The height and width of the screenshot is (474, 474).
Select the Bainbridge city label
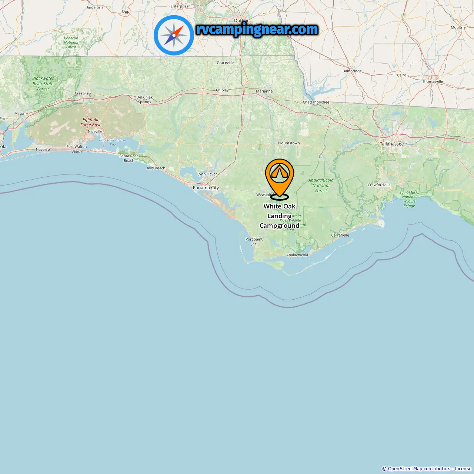click(352, 71)
